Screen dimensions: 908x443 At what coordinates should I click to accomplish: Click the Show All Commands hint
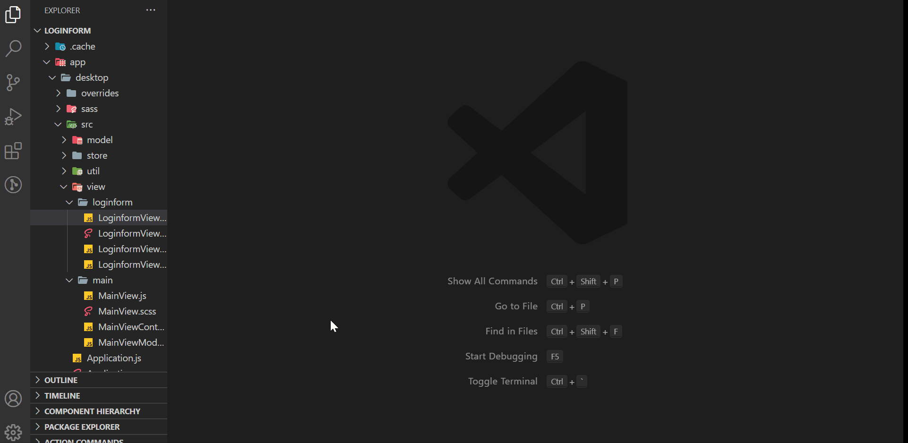pos(492,281)
